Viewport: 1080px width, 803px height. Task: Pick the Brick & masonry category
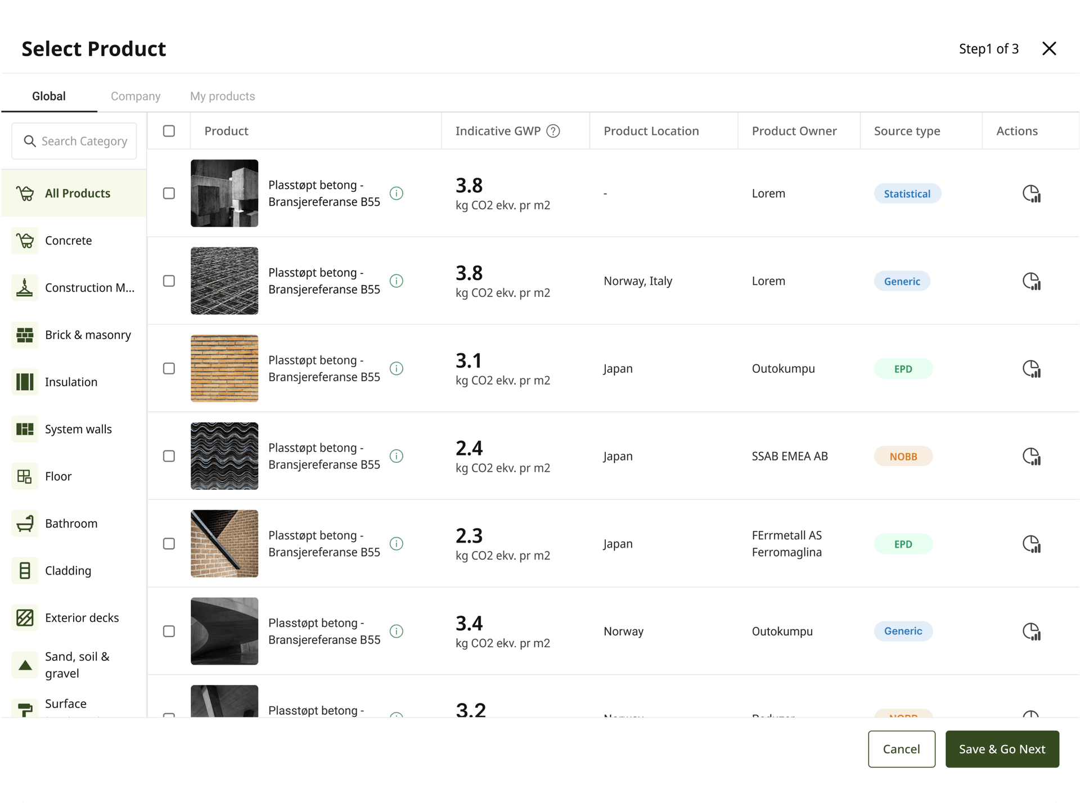point(74,335)
